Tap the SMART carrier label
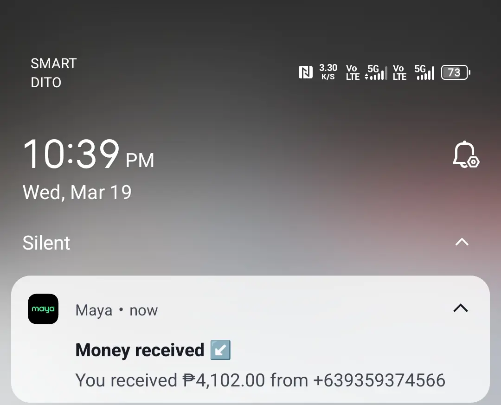Image resolution: width=501 pixels, height=405 pixels. pos(54,64)
